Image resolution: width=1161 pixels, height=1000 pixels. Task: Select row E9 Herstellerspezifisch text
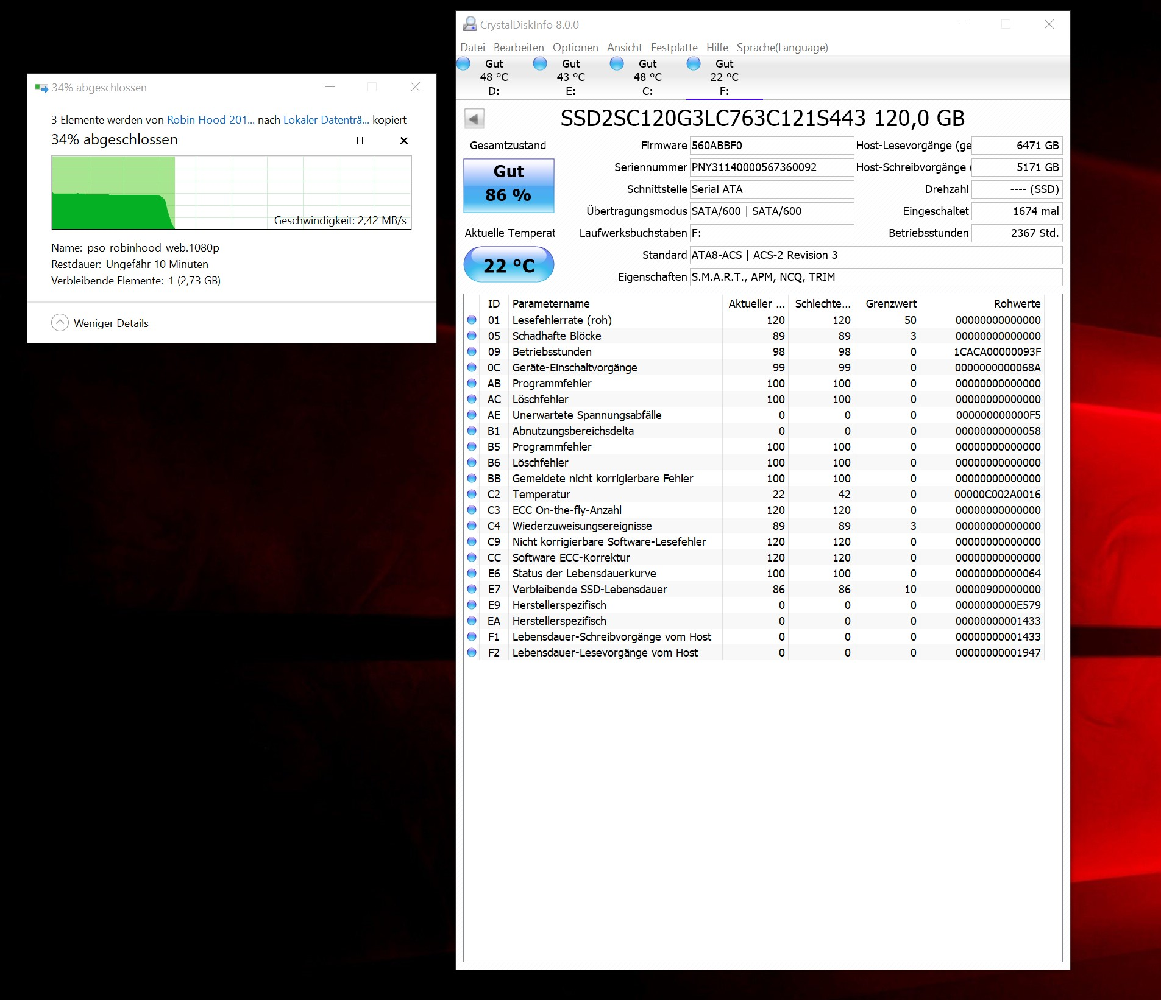pos(559,605)
